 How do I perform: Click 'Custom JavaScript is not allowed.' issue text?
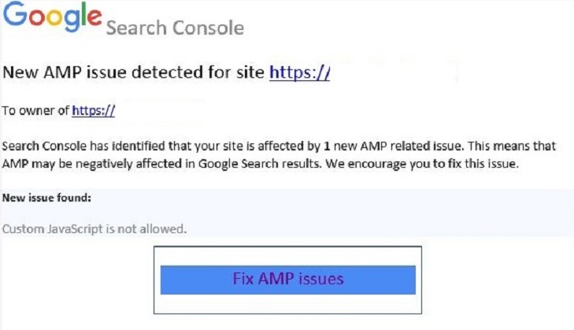[95, 229]
